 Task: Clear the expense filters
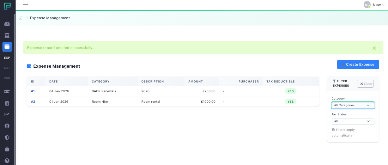click(365, 84)
